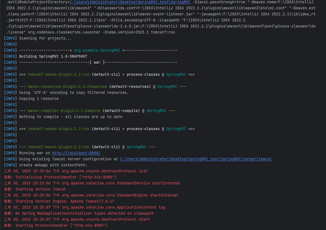Click 'tomcat7-maven-plugin:2.2:run' in the <<< line

pos(59,129)
